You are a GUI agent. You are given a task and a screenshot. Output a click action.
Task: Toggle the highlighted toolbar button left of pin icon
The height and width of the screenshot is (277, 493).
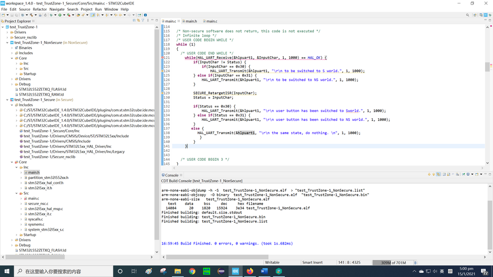click(92, 15)
